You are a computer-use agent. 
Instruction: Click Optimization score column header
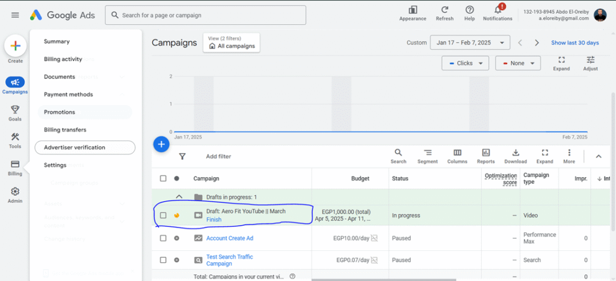(x=500, y=179)
